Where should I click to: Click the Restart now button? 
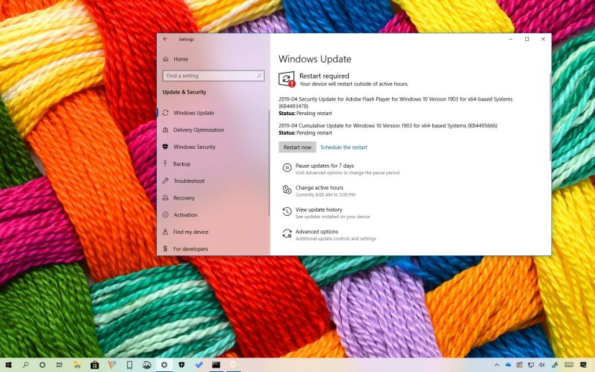[298, 148]
